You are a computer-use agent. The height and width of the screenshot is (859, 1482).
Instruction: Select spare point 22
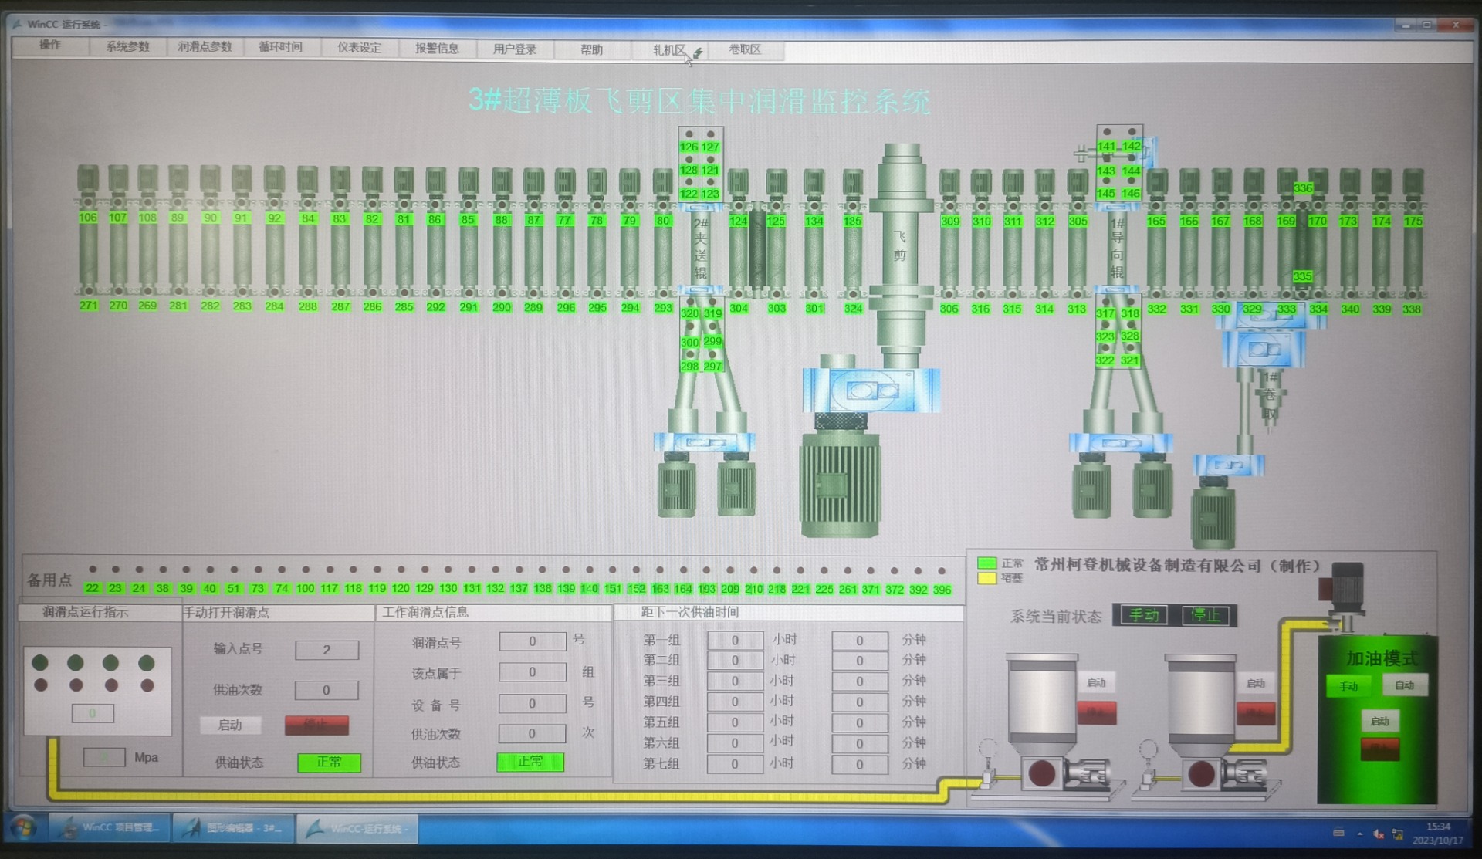(92, 588)
